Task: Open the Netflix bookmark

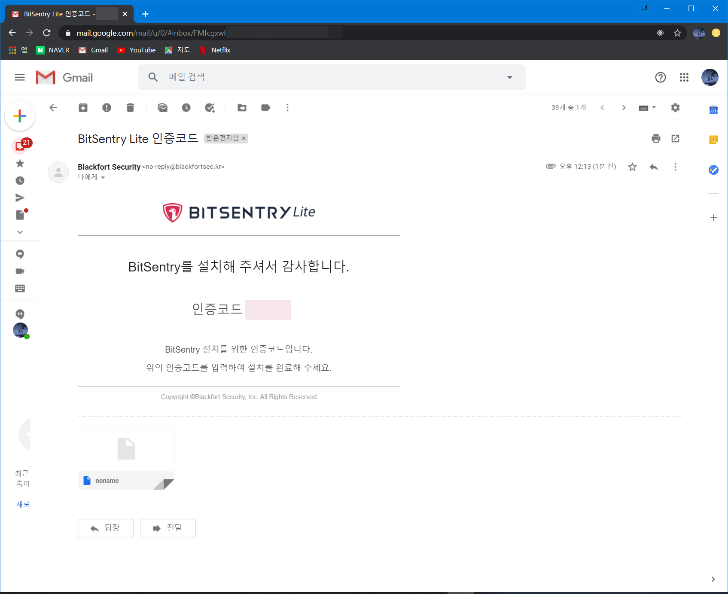Action: [x=215, y=50]
